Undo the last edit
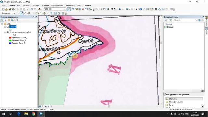 tap(32, 9)
